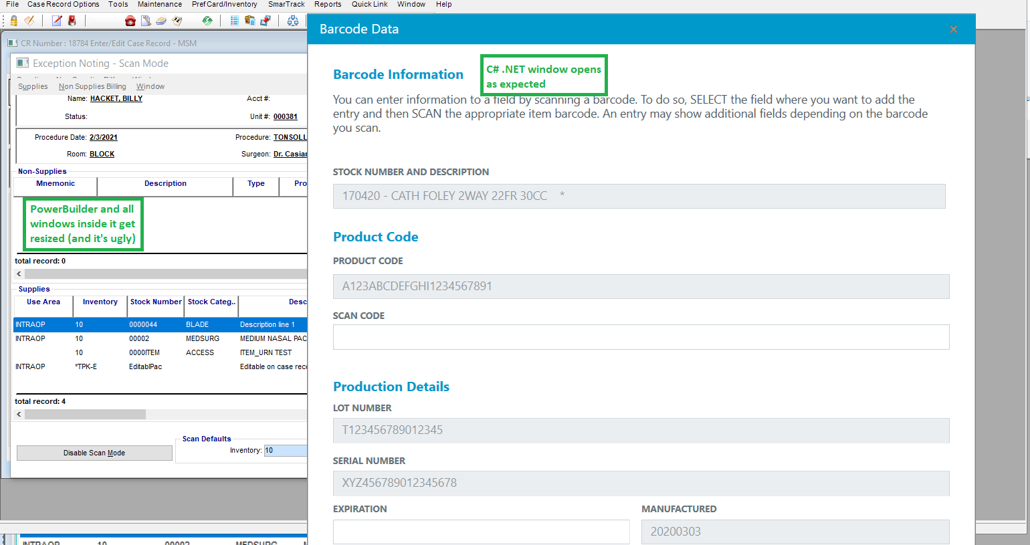Click the red alarm siren icon
The width and height of the screenshot is (1030, 545).
[x=72, y=21]
